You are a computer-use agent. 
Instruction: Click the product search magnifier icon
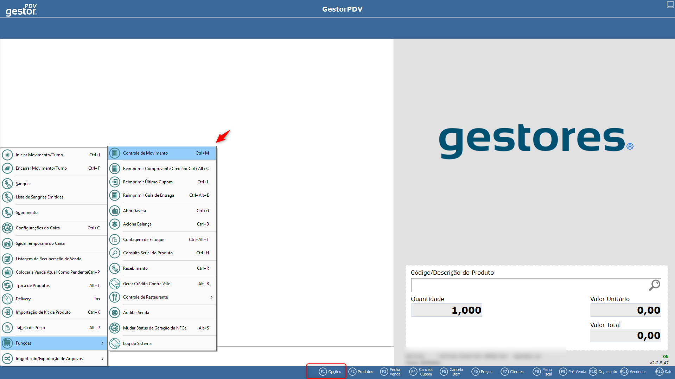click(654, 285)
